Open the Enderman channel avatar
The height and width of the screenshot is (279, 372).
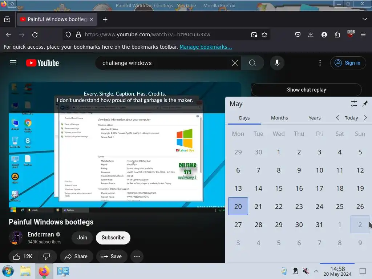pos(16,238)
